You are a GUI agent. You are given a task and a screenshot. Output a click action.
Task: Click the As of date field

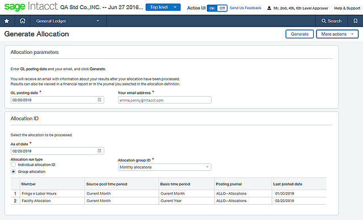[57, 151]
